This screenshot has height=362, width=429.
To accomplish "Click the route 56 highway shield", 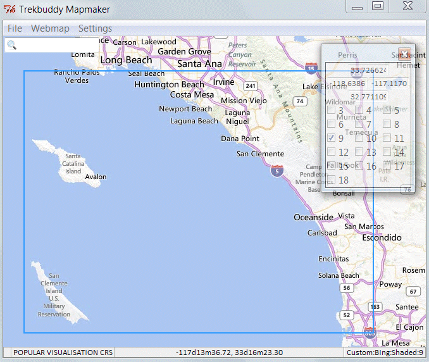I will [x=346, y=288].
